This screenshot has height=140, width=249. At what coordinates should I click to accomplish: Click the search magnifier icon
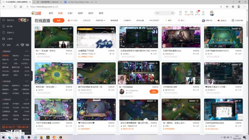tap(172, 13)
